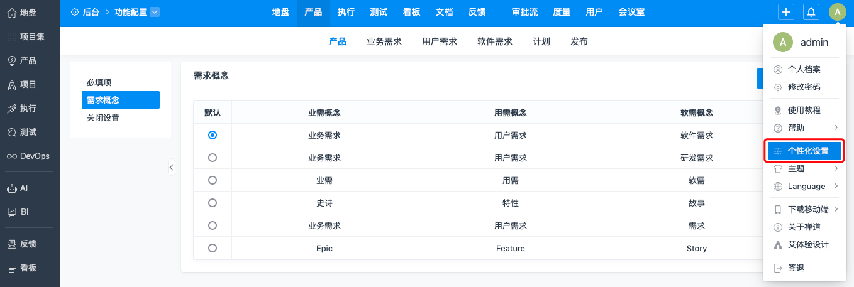Click the admin avatar in top bar
This screenshot has height=287, width=854.
point(837,12)
